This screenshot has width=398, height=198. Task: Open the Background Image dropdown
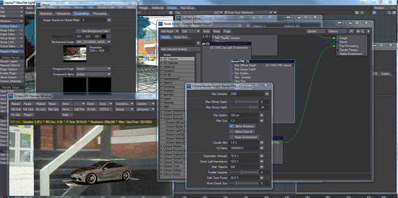93,42
